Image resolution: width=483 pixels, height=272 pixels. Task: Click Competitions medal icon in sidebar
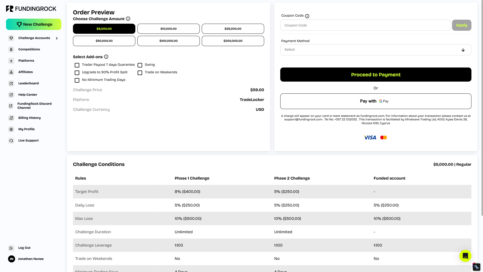tap(11, 49)
